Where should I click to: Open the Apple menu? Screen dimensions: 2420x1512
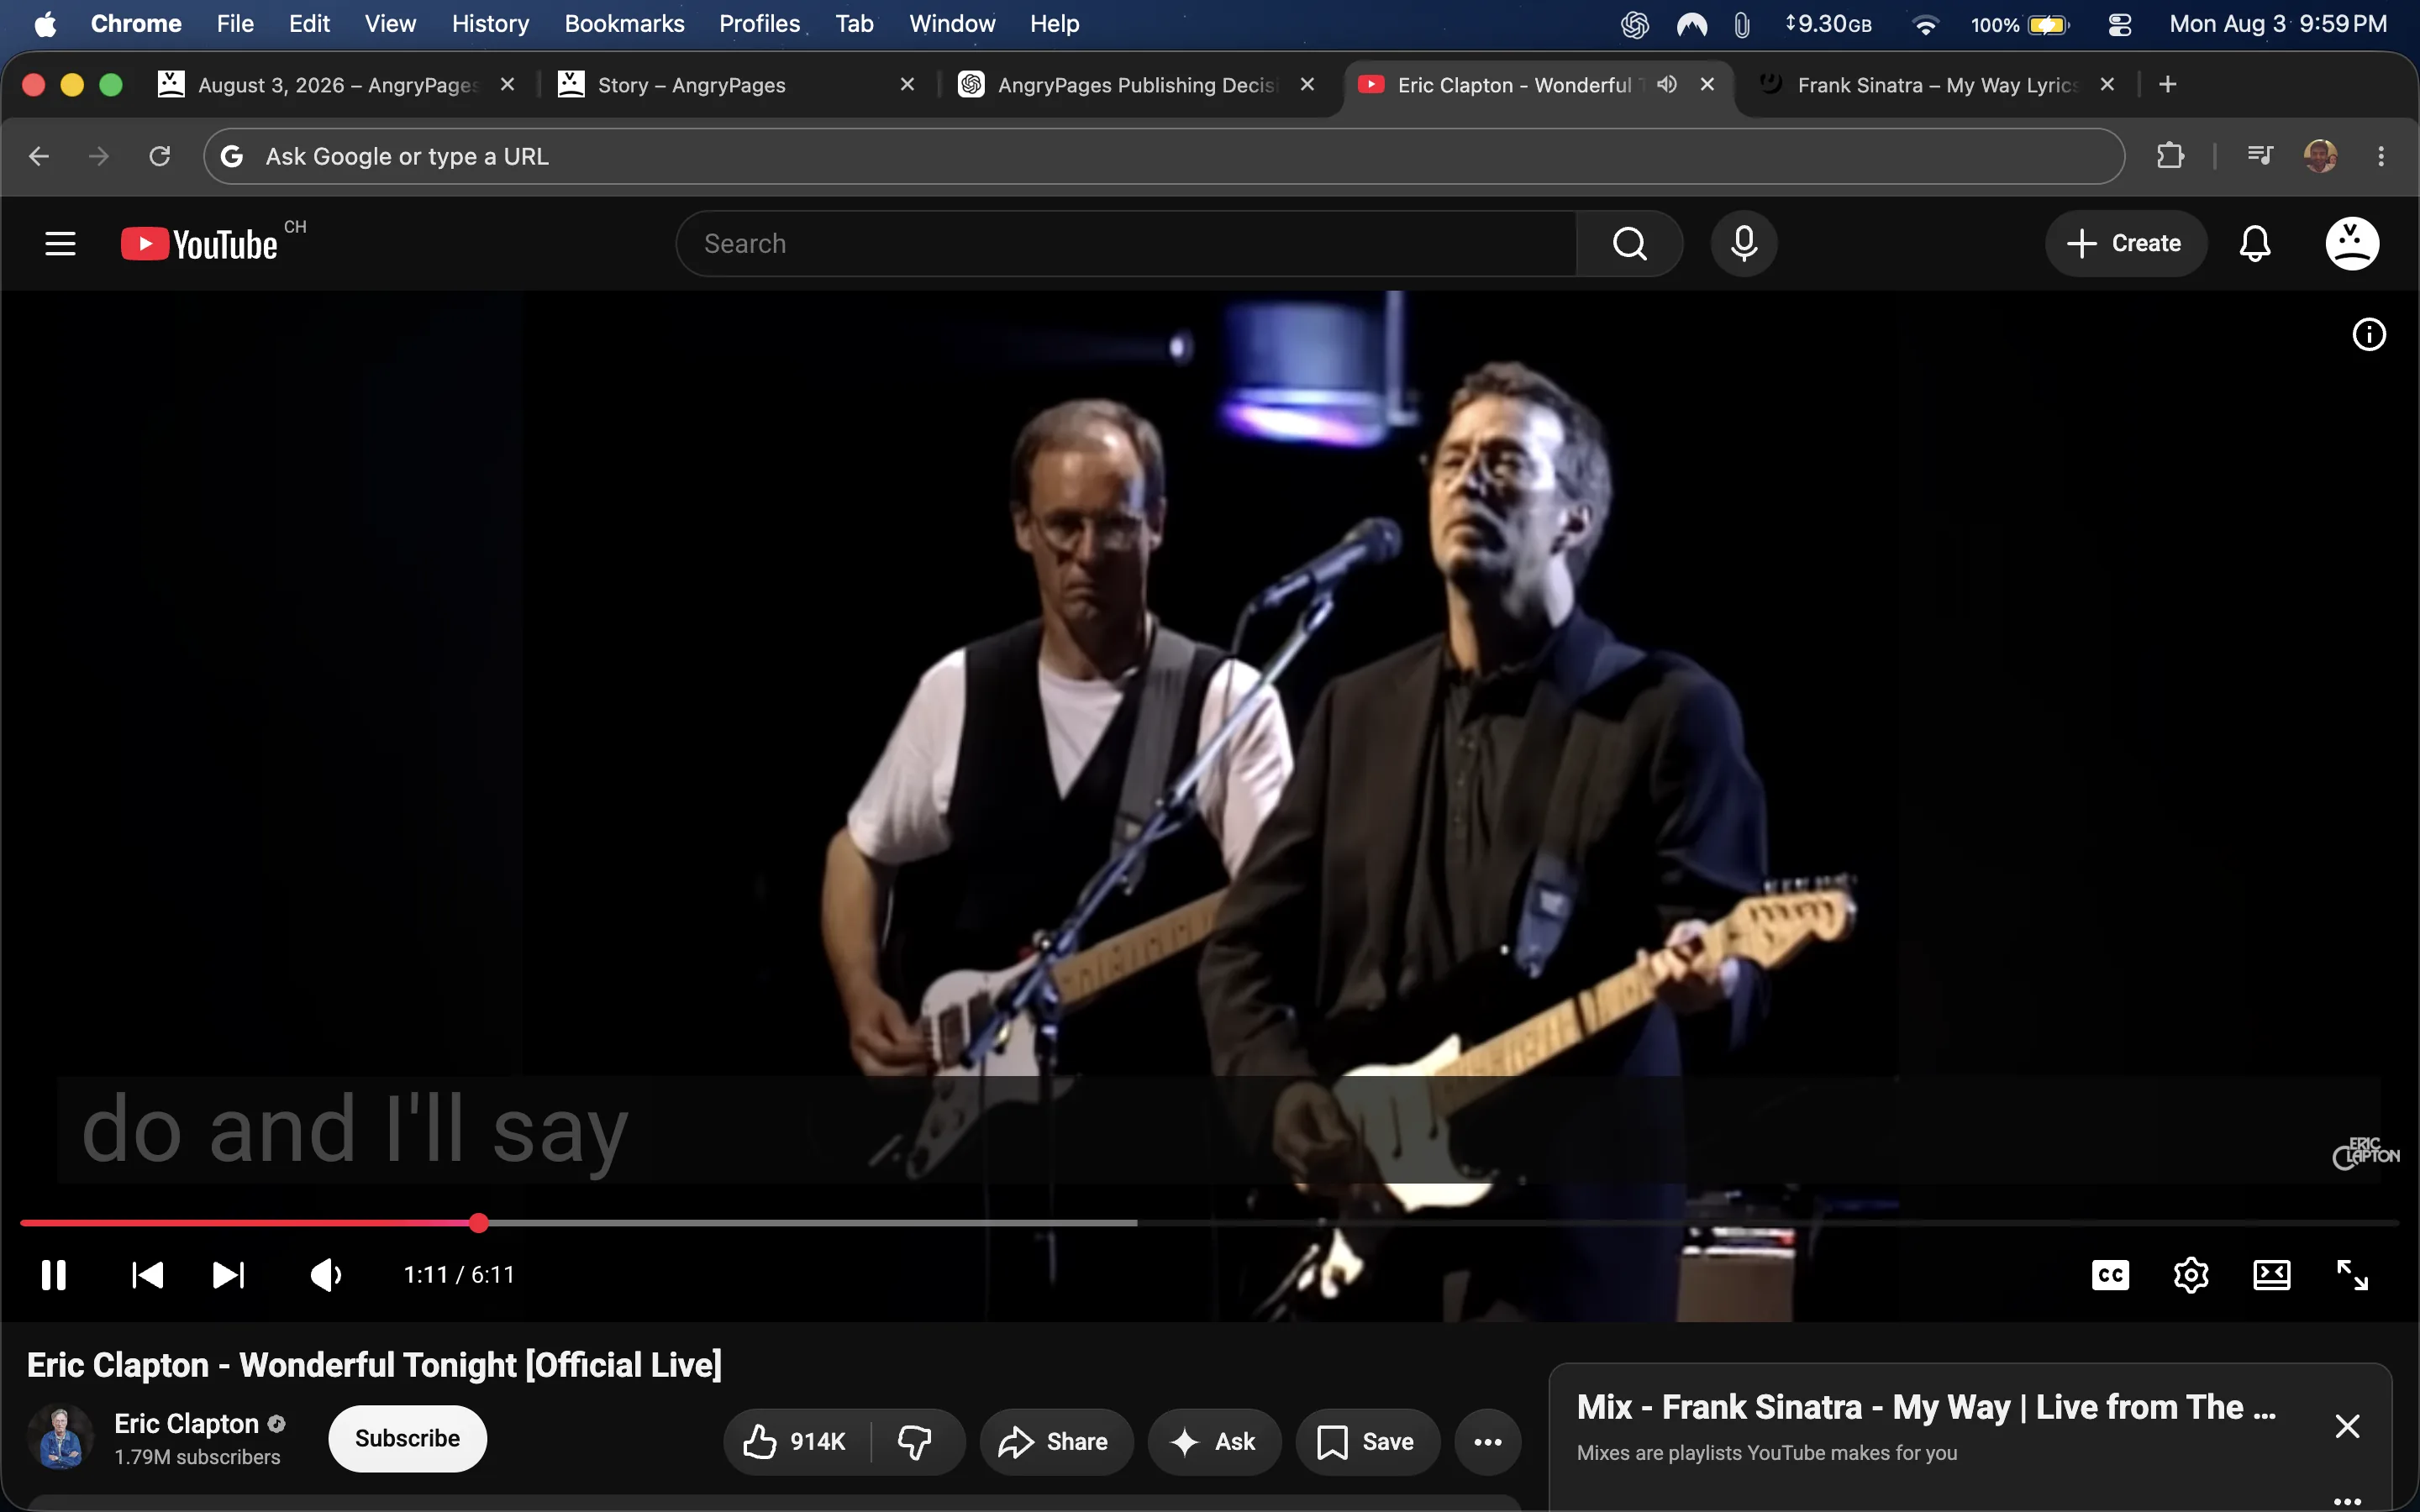pos(45,24)
